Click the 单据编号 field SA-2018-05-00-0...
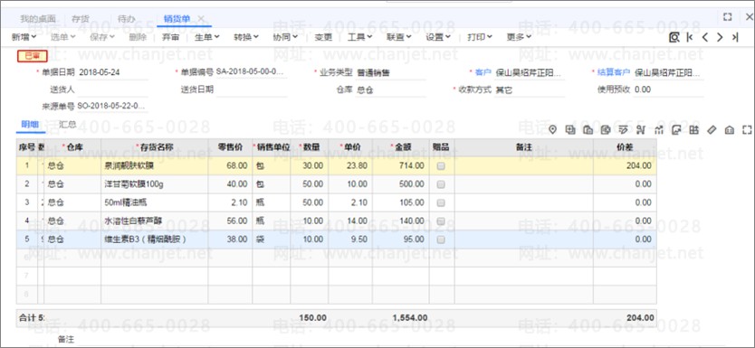The height and width of the screenshot is (348, 755). 252,72
